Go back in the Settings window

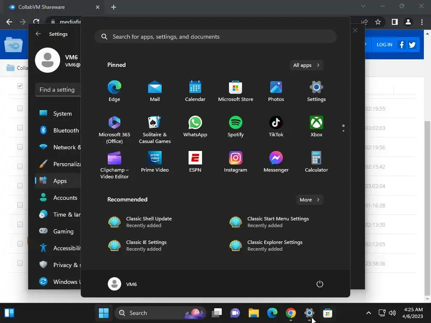[x=38, y=34]
